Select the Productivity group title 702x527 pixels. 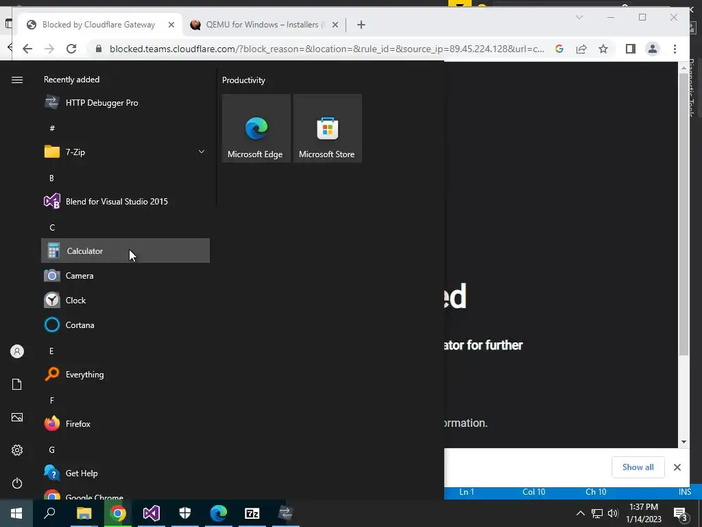click(x=243, y=80)
